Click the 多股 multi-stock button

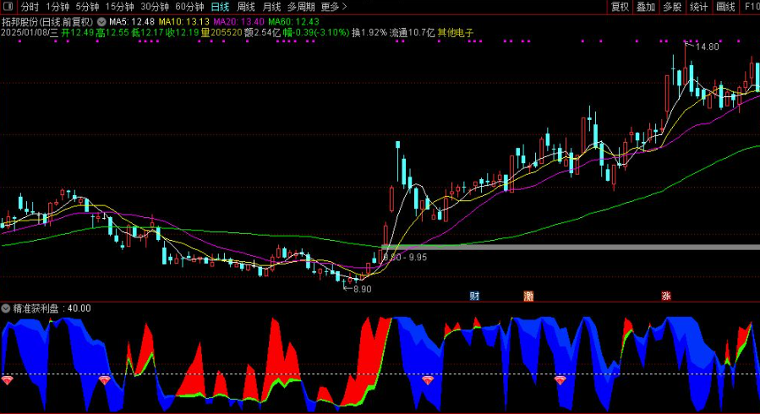[x=672, y=7]
